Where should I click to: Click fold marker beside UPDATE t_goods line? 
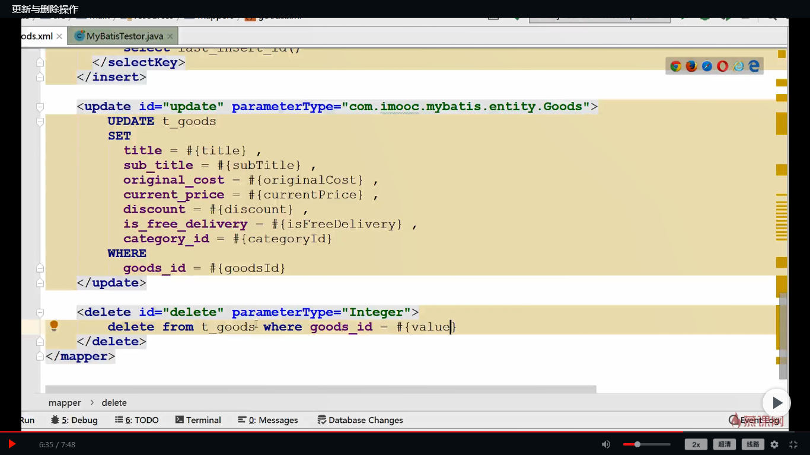[x=40, y=121]
